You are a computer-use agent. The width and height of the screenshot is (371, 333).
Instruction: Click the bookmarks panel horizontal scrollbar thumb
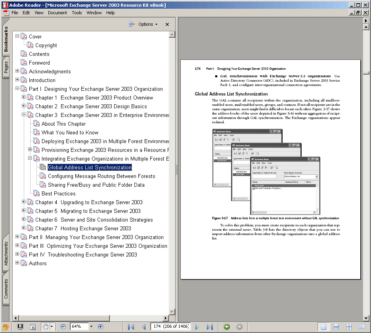point(64,318)
